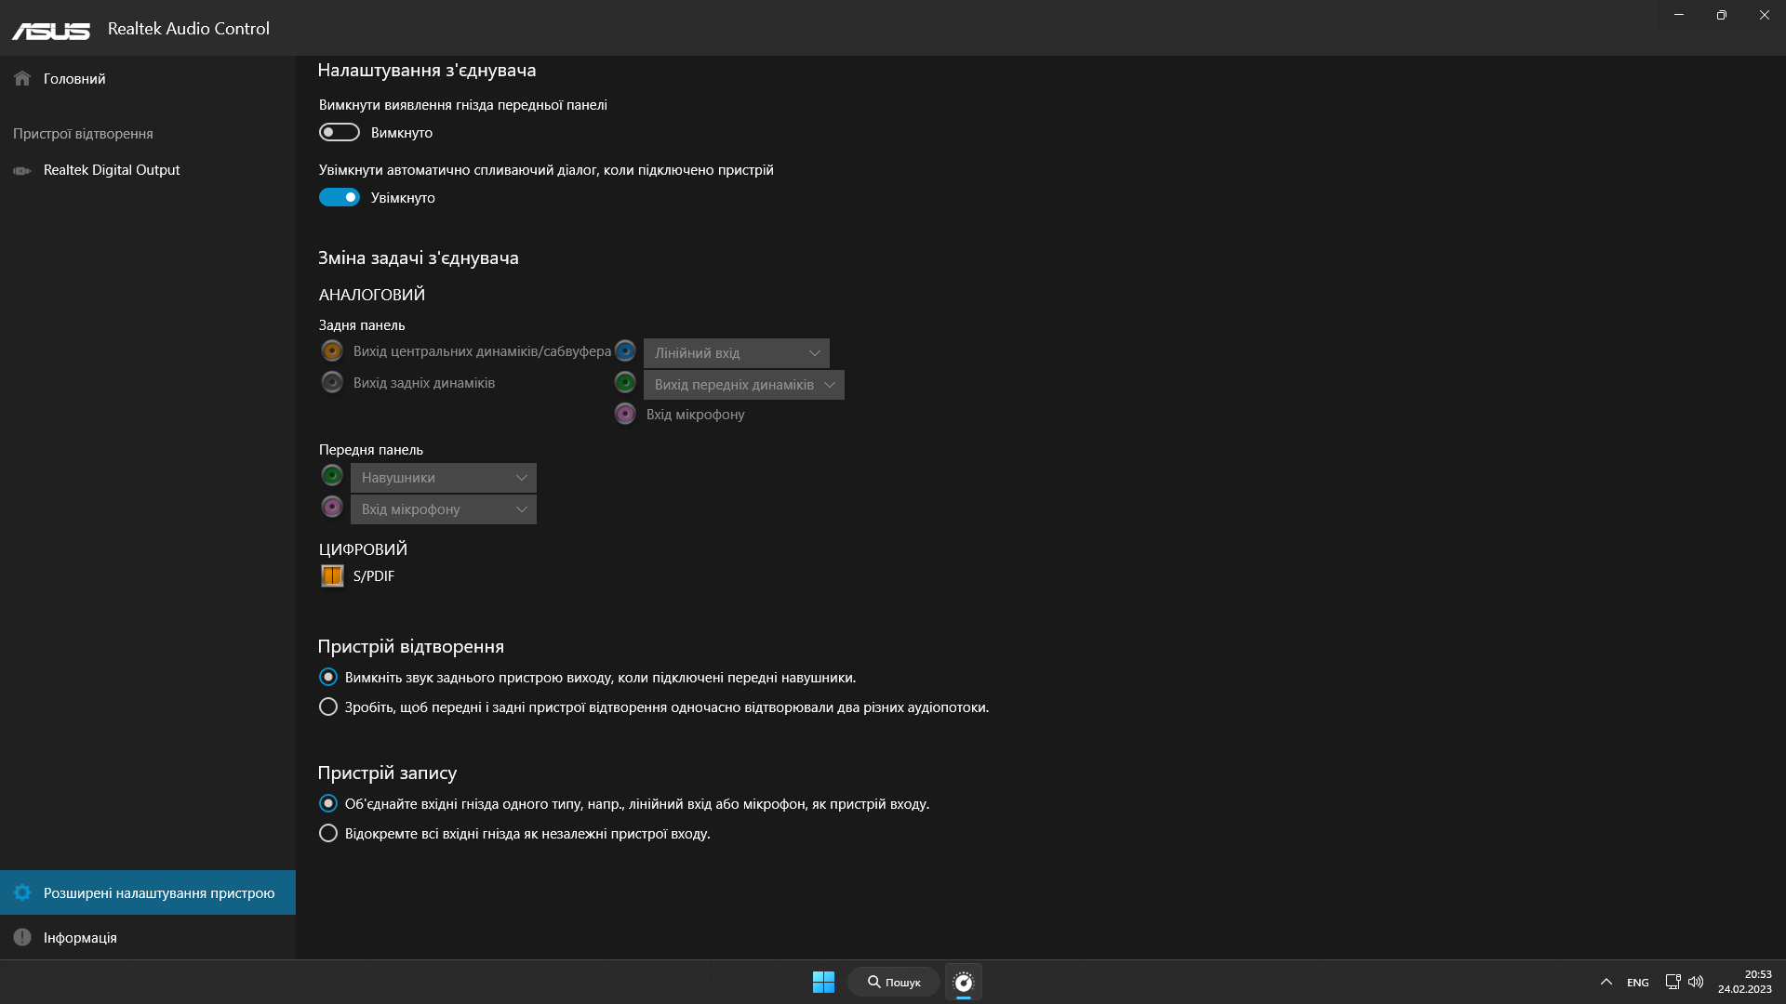Open the Лінійний вхід dropdown

tap(736, 353)
